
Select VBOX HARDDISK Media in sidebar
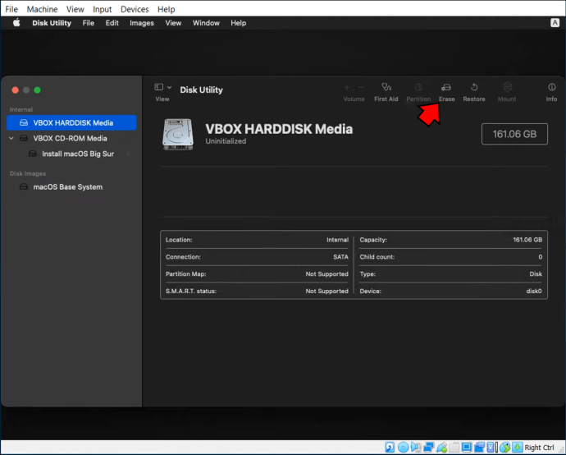(71, 122)
